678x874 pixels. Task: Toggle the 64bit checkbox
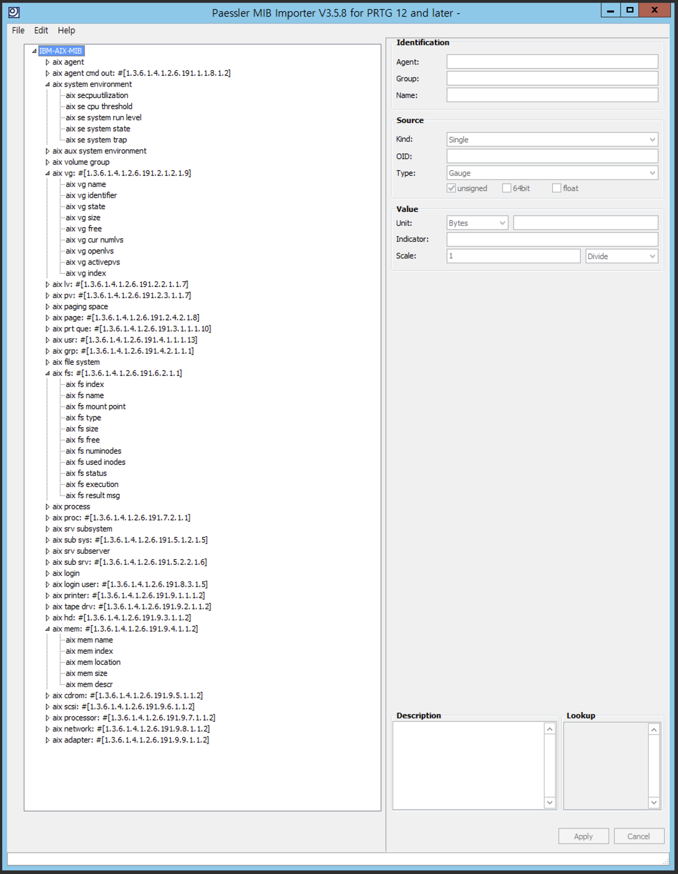506,188
